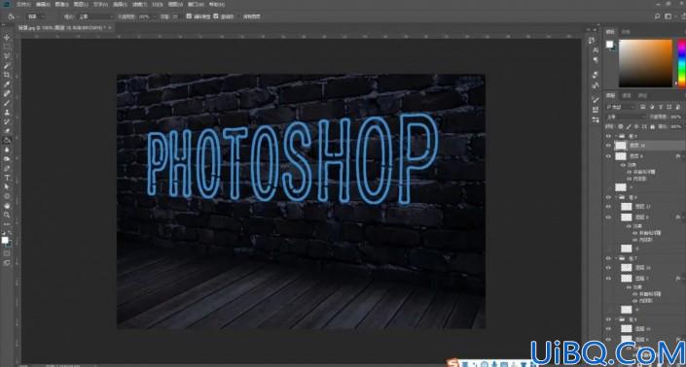Viewport: 686px width, 367px height.
Task: Select the Clone Stamp tool
Action: coord(7,113)
